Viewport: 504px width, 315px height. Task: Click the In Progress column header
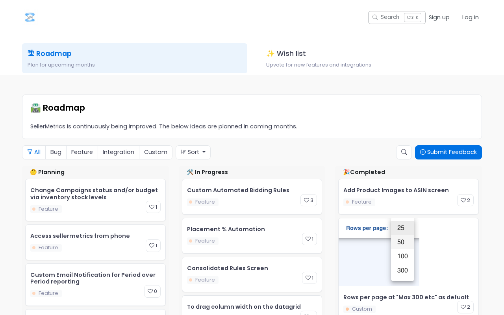(207, 172)
